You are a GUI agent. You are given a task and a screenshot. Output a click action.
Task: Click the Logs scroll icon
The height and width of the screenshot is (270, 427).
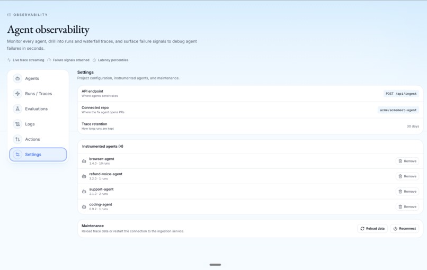[x=17, y=124]
